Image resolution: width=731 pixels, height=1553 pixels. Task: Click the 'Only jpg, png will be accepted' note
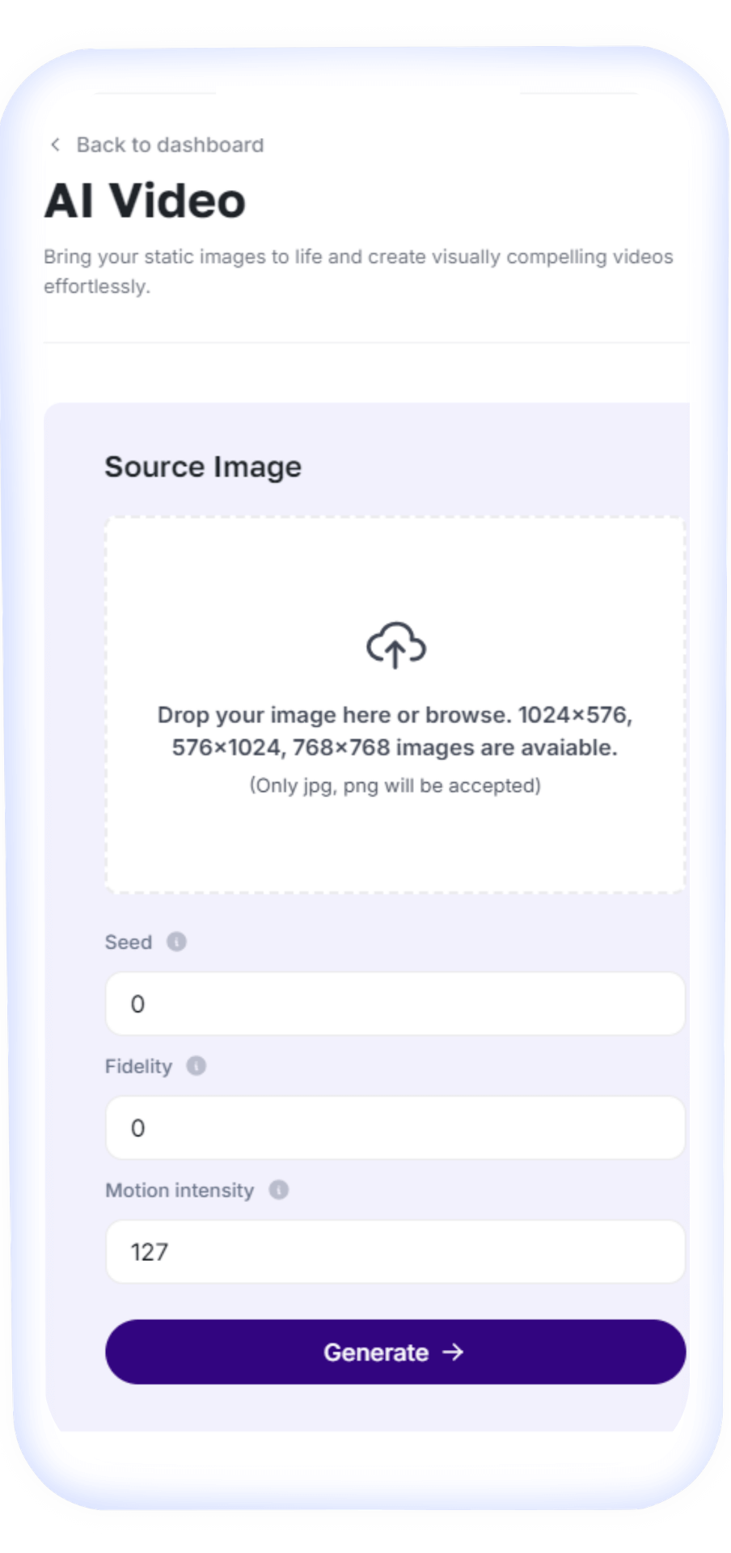[x=395, y=785]
